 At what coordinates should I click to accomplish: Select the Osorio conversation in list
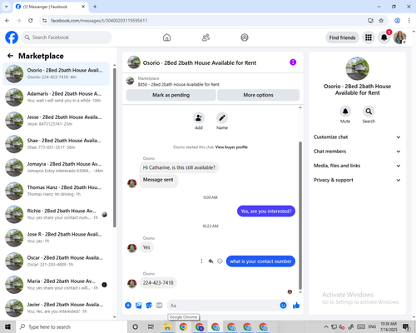[x=56, y=74]
